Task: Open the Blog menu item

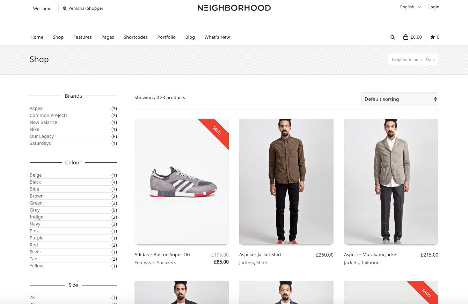Action: point(190,37)
